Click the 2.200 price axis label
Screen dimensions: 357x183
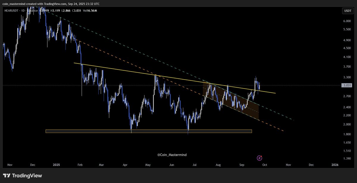click(347, 115)
